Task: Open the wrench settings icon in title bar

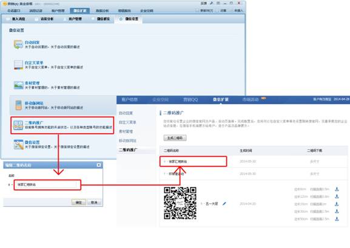Action: pyautogui.click(x=212, y=3)
